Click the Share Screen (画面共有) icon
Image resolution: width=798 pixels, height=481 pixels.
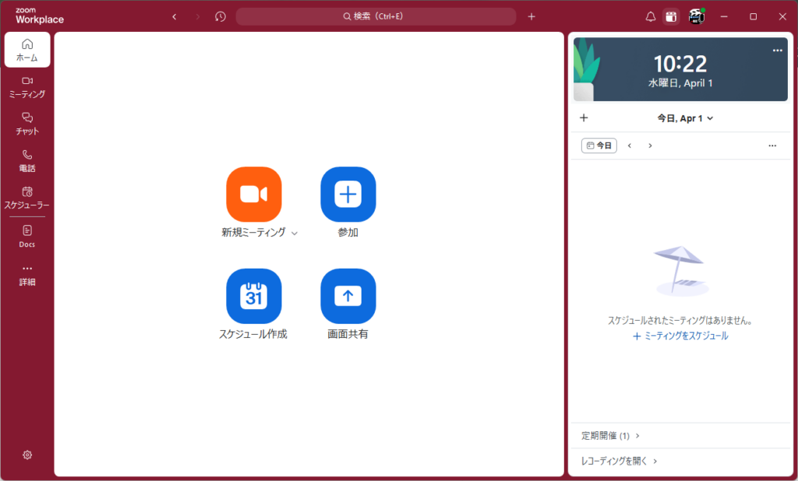coord(348,296)
